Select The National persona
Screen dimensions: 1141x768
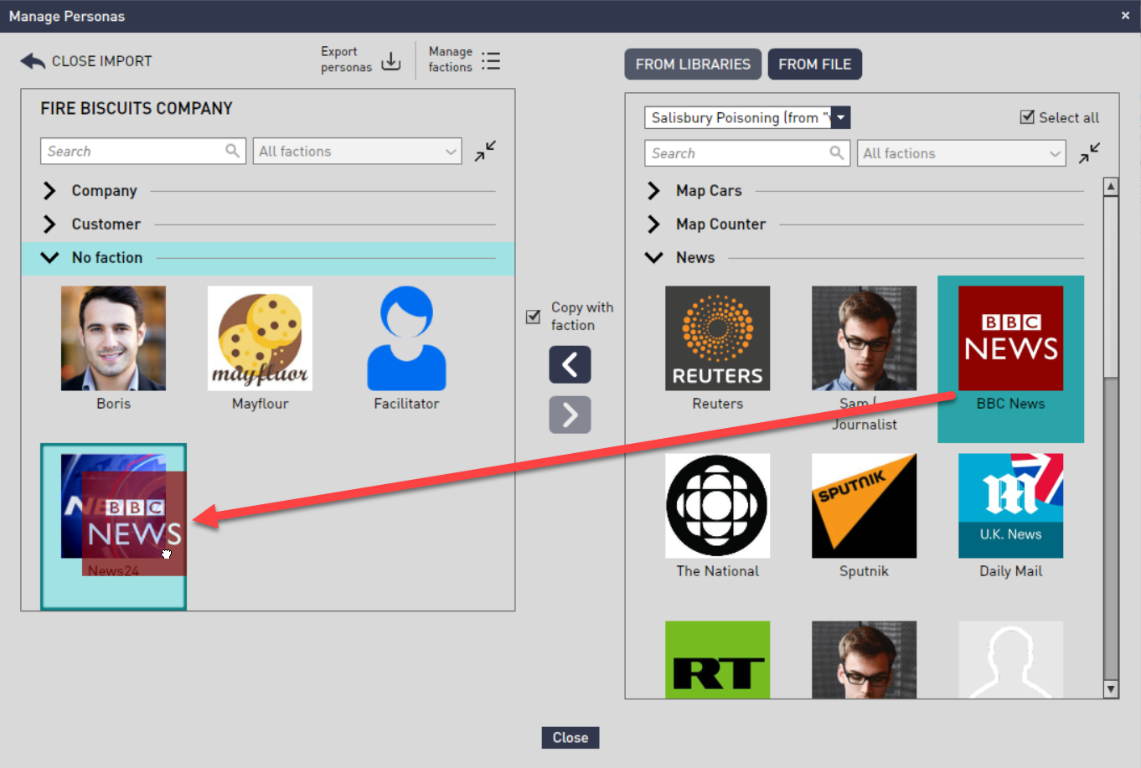(717, 516)
